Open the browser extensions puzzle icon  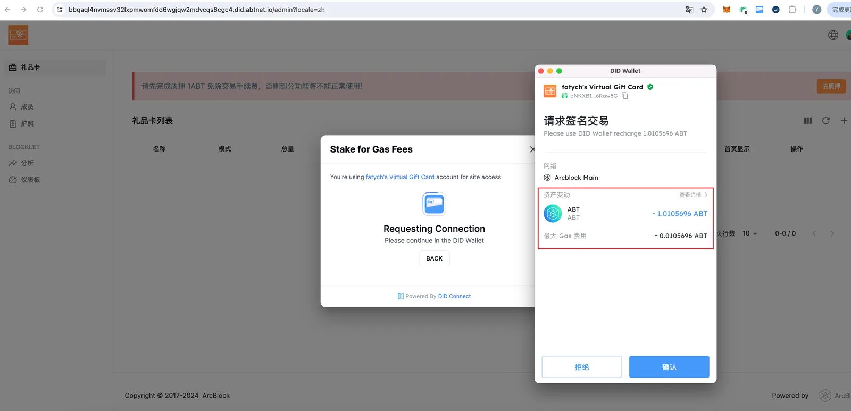[792, 10]
